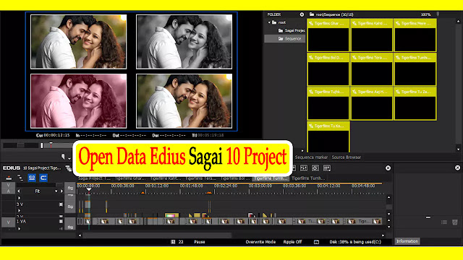Open the Tigerfilms Kahti sequence thumbnail

372,35
